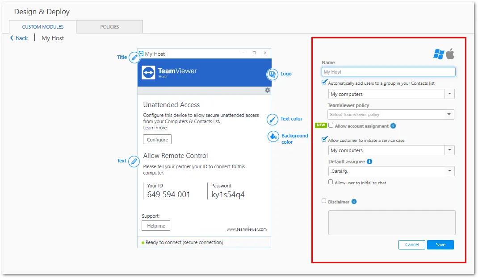Viewport: 478px width, 278px height.
Task: Click the Title edit pencil icon
Action: click(134, 57)
